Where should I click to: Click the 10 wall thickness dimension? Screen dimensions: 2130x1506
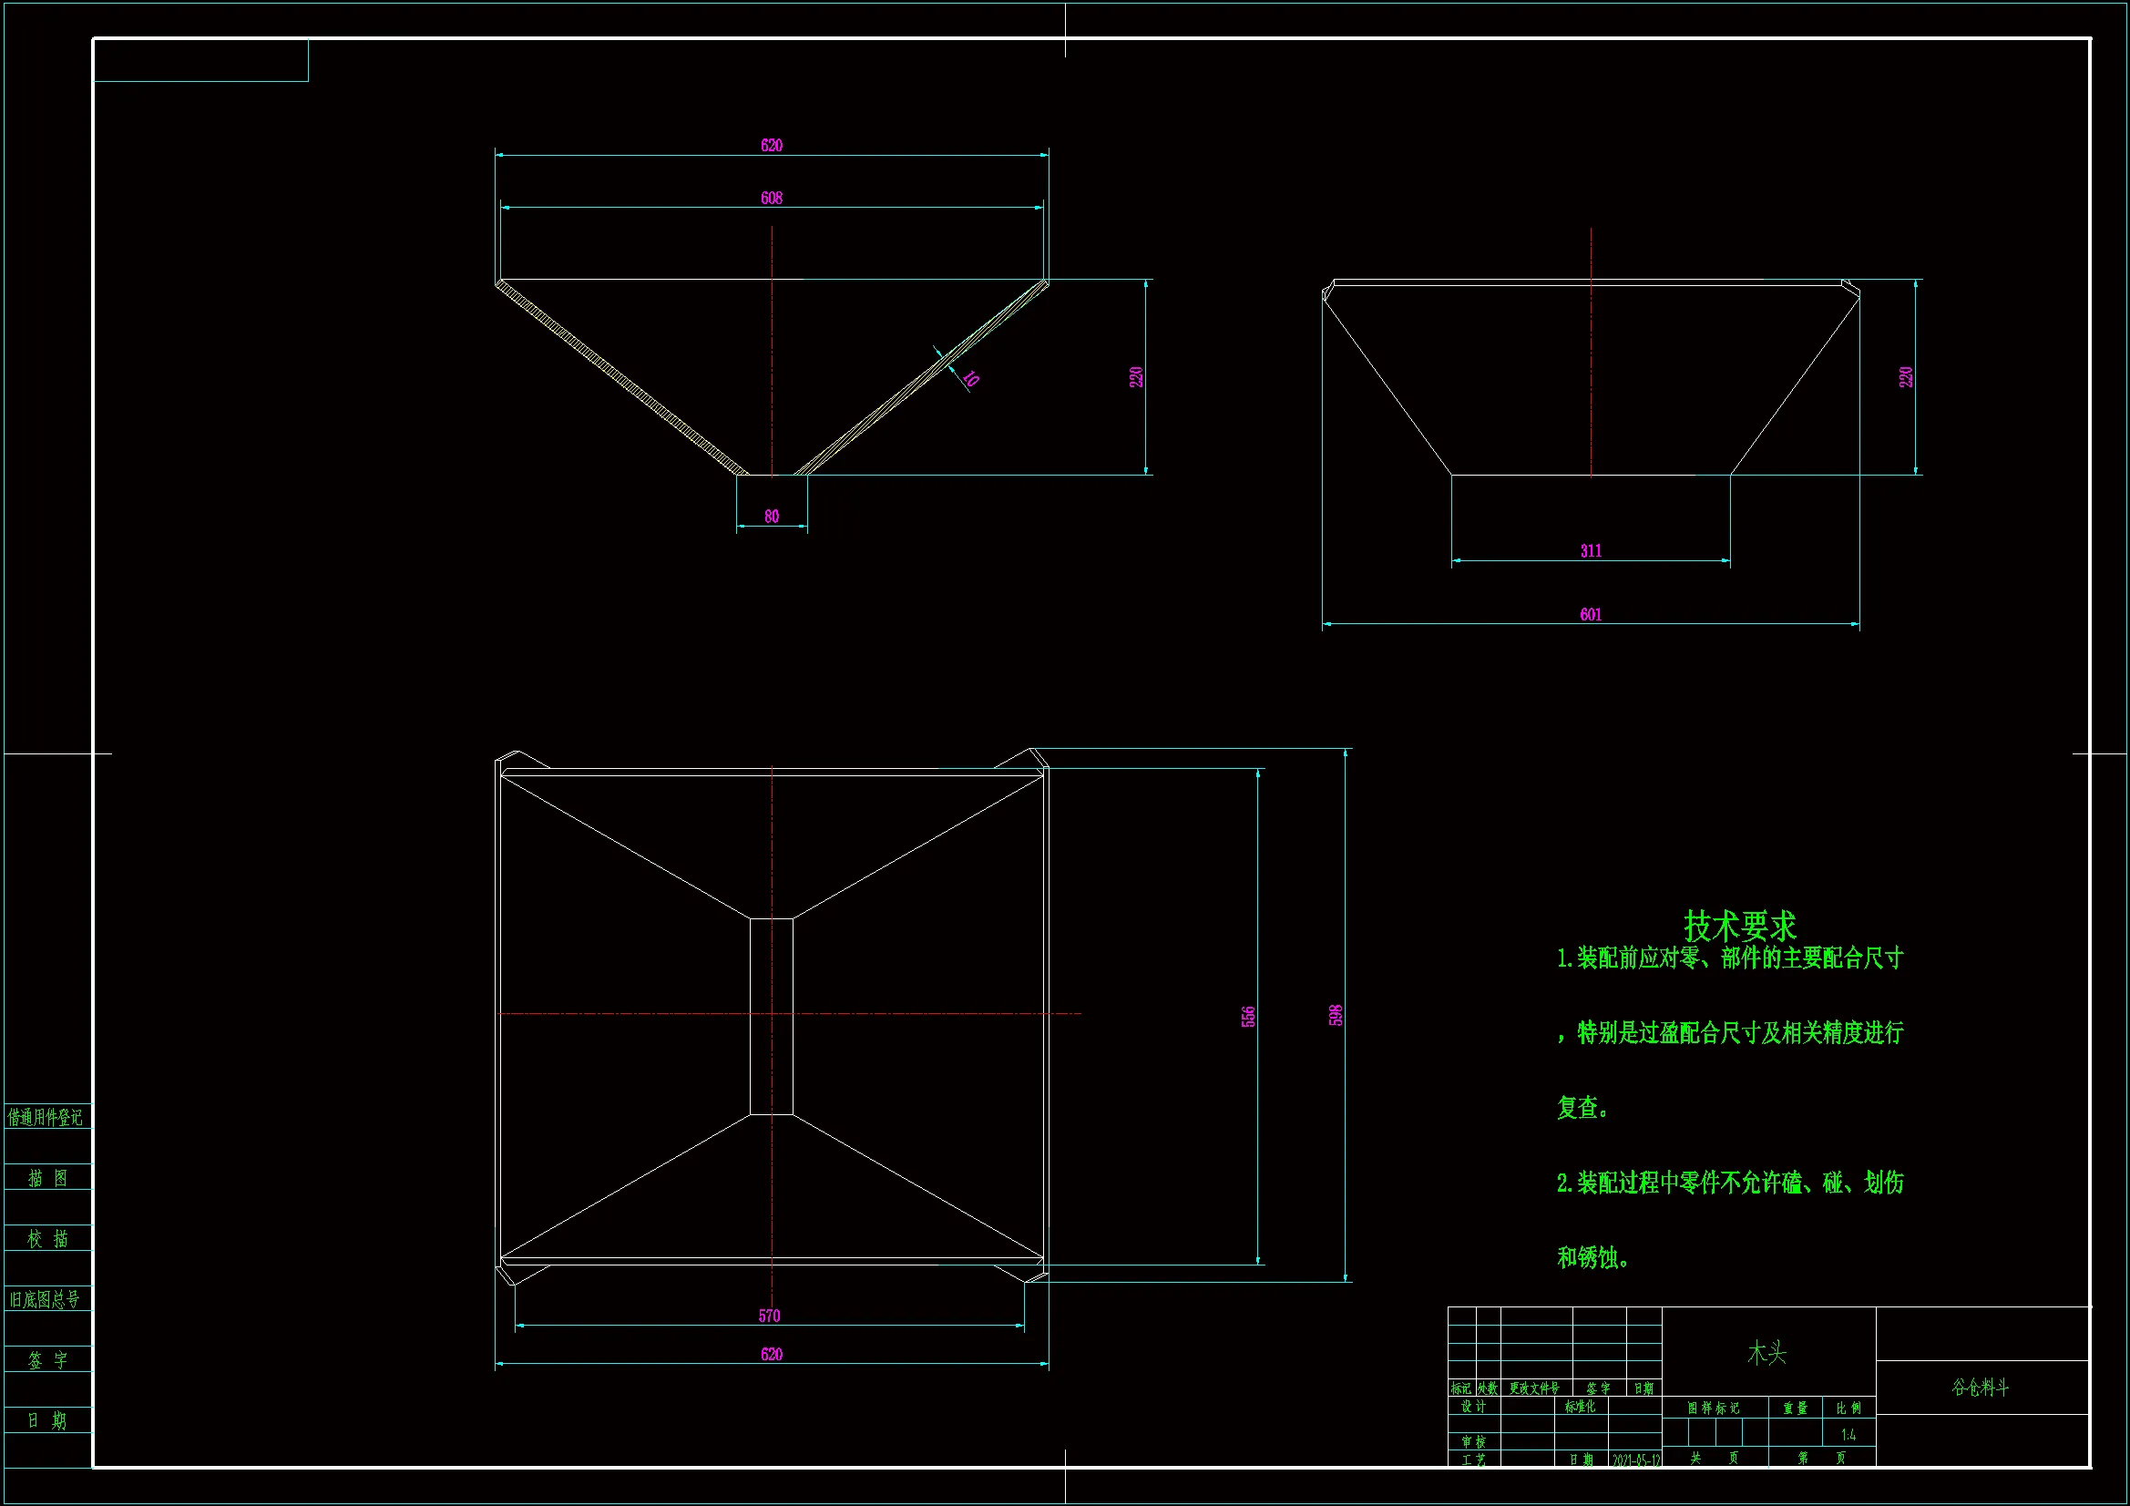[x=970, y=378]
